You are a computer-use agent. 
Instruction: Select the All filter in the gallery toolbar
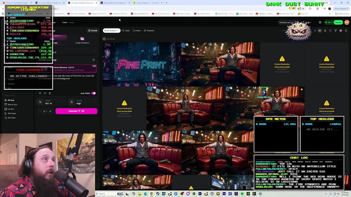(x=319, y=31)
